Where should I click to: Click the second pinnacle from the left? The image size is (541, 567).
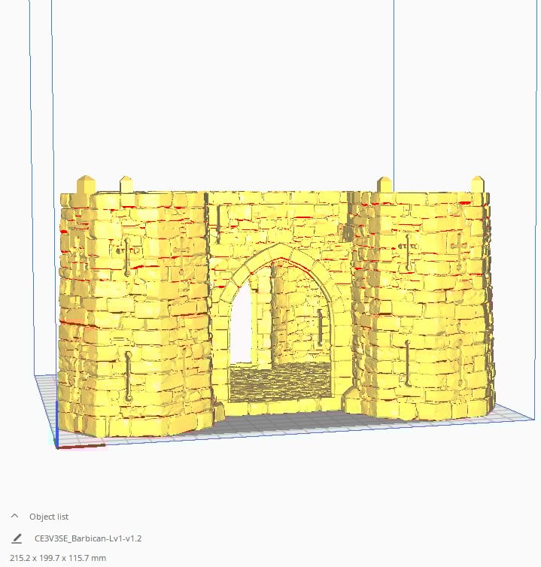(126, 184)
